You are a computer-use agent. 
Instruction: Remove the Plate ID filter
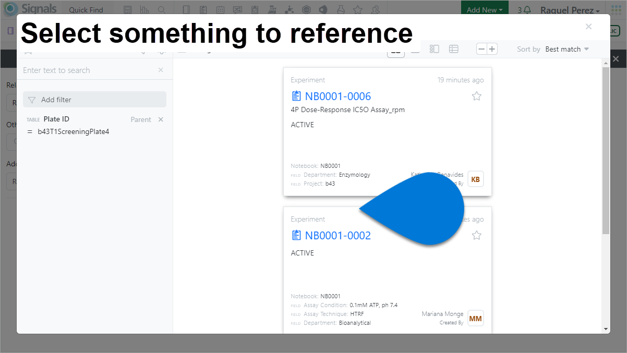(161, 119)
